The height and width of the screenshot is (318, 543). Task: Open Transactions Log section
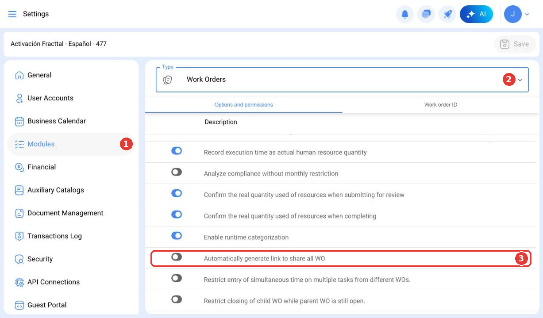[71, 236]
